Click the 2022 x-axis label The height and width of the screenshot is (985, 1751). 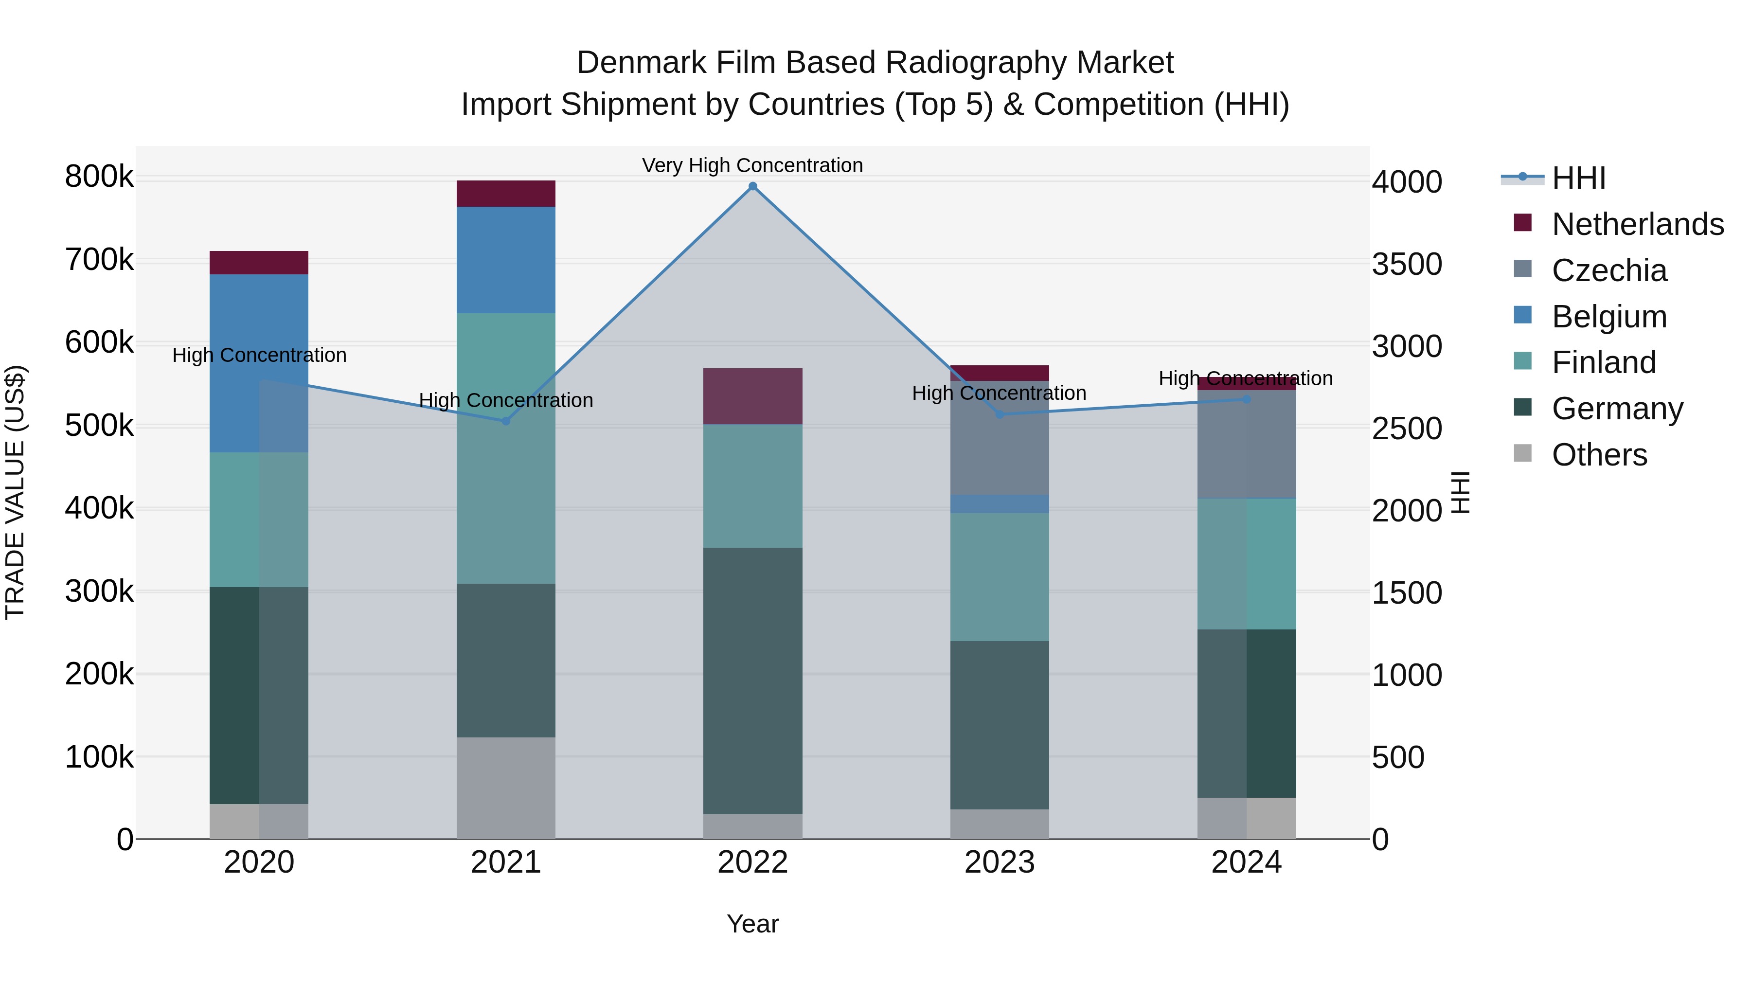point(752,862)
